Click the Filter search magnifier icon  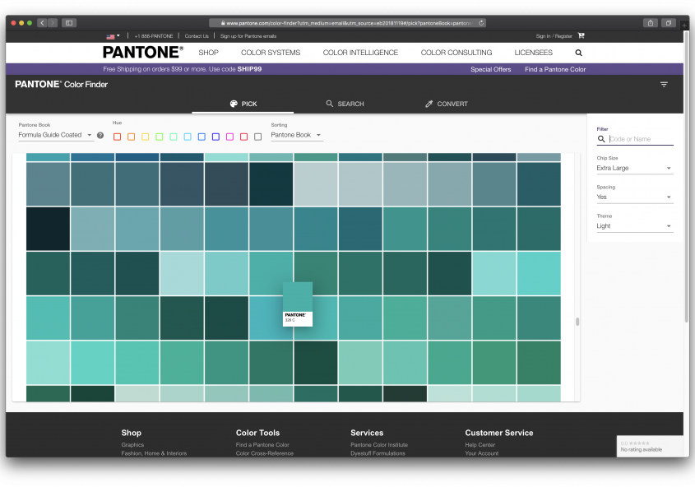tap(601, 139)
